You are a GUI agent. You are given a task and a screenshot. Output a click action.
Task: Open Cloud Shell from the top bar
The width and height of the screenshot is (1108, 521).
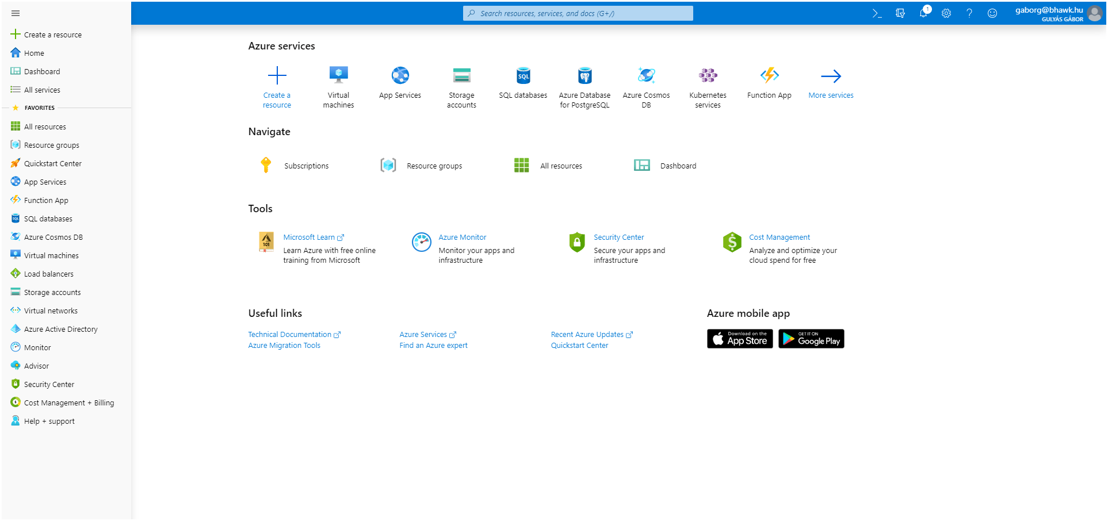(877, 13)
